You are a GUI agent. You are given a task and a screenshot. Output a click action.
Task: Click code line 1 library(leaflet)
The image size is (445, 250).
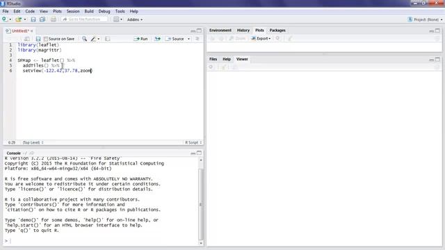pos(38,44)
